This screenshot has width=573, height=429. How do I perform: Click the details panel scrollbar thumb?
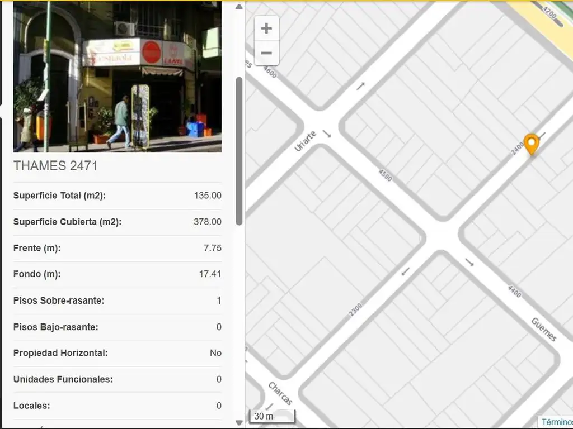pyautogui.click(x=239, y=151)
